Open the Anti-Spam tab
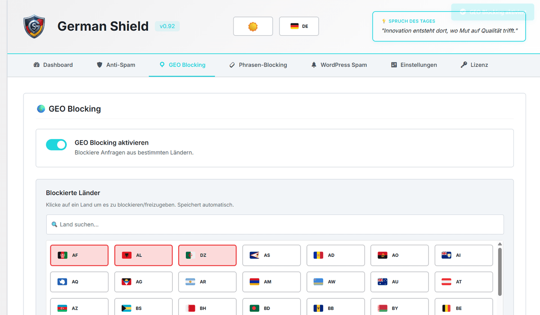 point(116,65)
